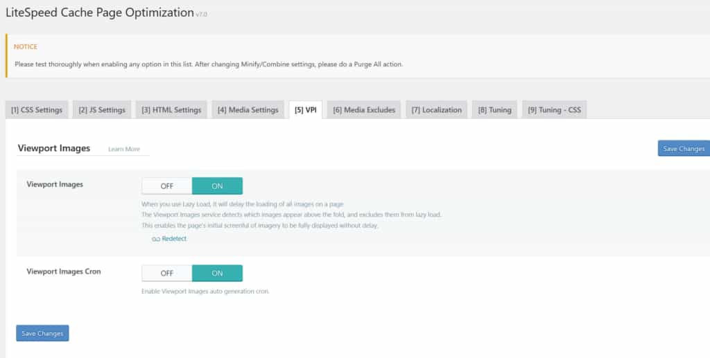Click the bottom Save Changes button
Screen dimensions: 710x358
42,333
